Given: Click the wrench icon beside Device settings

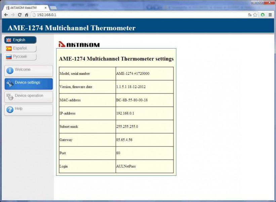Looking at the screenshot, I should click(10, 83).
